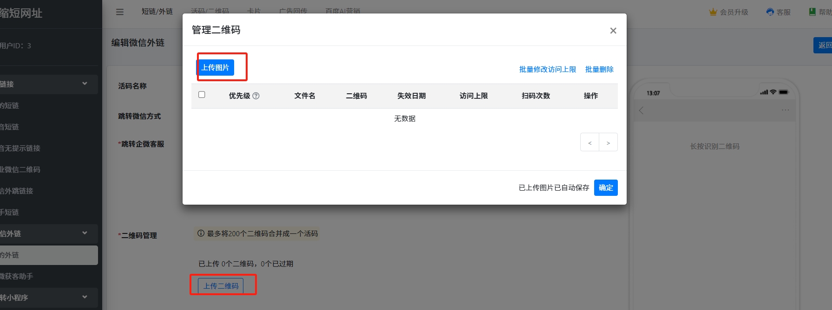The image size is (832, 310).
Task: Click the blue 上传图片 button
Action: [x=215, y=68]
